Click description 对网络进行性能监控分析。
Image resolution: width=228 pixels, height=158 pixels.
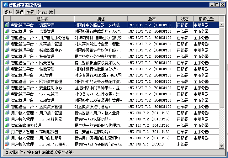coord(96,69)
